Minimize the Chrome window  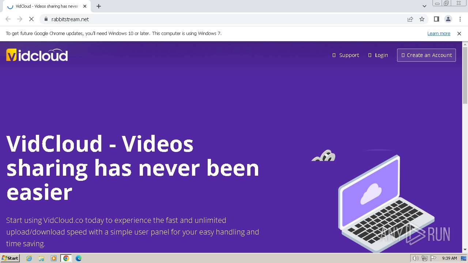tap(437, 3)
